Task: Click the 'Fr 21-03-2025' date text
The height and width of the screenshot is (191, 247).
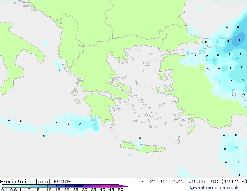Action: (x=163, y=182)
